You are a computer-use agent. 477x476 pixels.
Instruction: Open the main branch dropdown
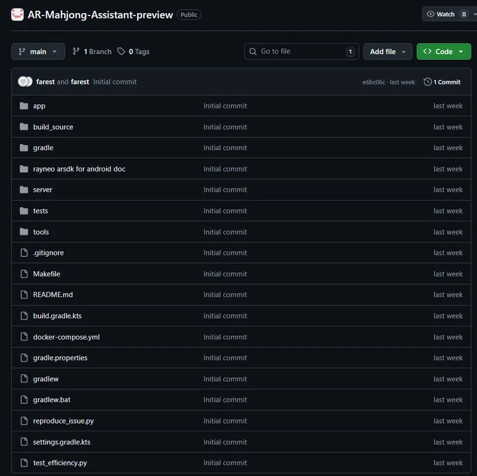tap(38, 52)
